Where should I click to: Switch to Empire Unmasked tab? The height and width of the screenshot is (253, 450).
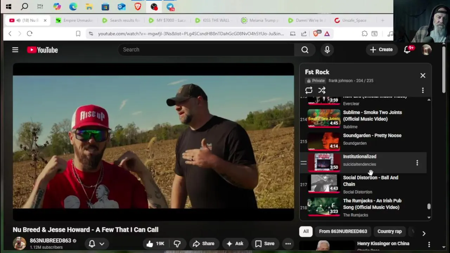pos(75,20)
